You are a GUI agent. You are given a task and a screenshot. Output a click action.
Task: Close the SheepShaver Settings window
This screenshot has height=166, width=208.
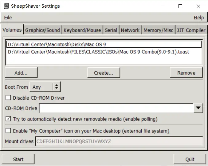pyautogui.click(x=198, y=6)
